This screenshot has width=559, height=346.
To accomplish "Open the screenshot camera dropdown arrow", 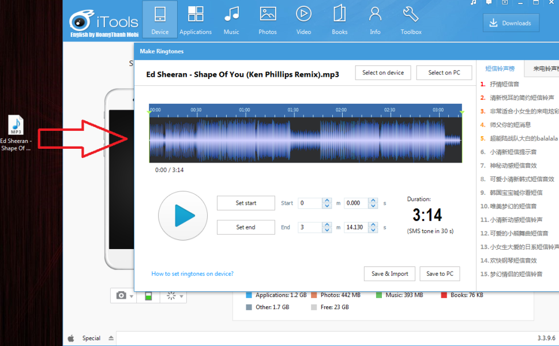I will (132, 296).
